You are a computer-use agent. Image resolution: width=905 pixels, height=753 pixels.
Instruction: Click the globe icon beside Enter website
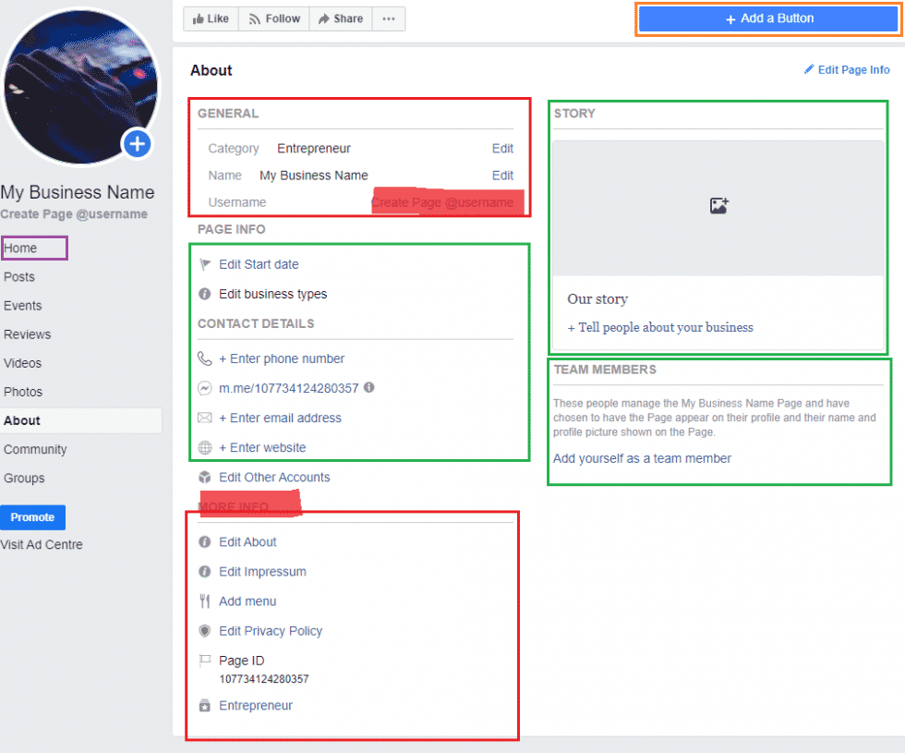205,447
